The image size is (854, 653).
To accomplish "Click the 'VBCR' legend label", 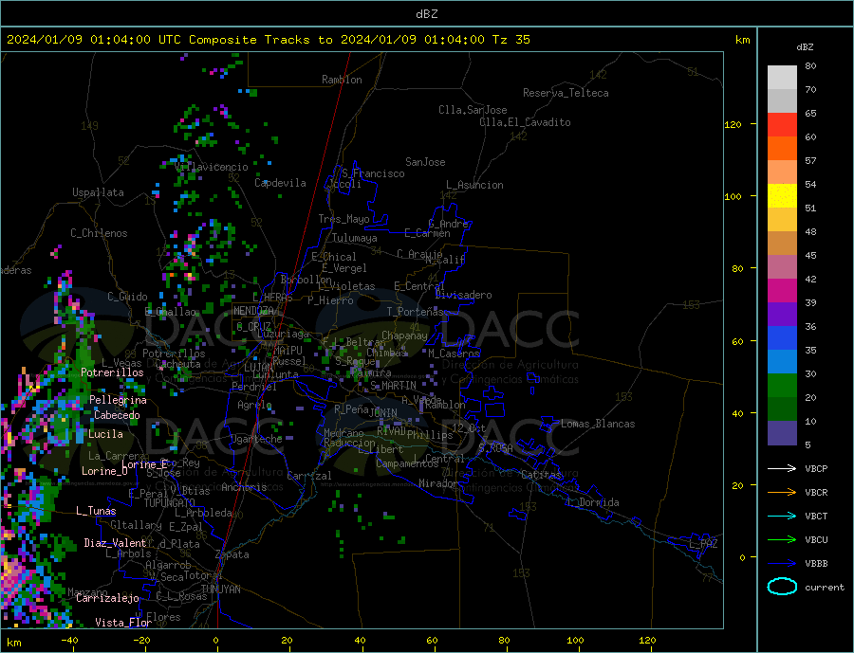I will pos(816,493).
